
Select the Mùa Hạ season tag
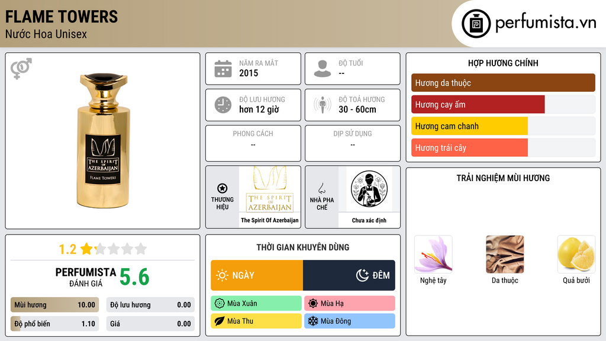(350, 304)
